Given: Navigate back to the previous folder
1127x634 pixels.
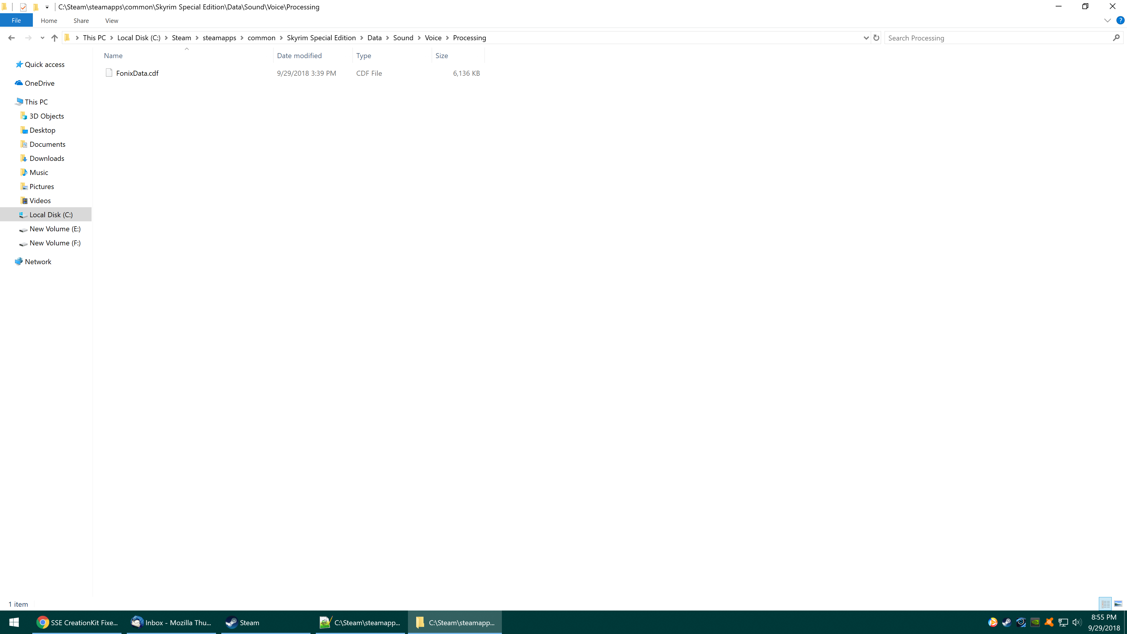Looking at the screenshot, I should (x=11, y=38).
